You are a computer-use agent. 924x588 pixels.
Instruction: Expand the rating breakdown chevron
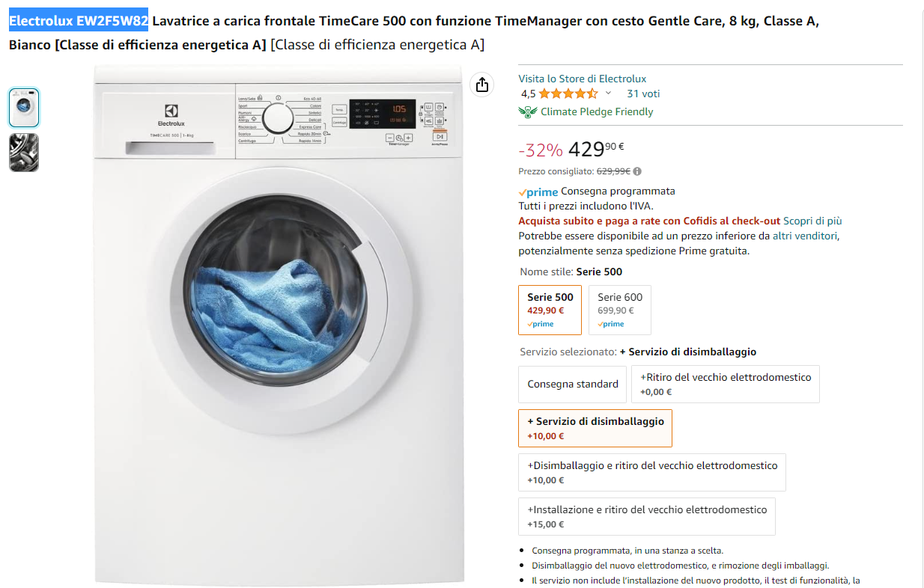(x=608, y=94)
